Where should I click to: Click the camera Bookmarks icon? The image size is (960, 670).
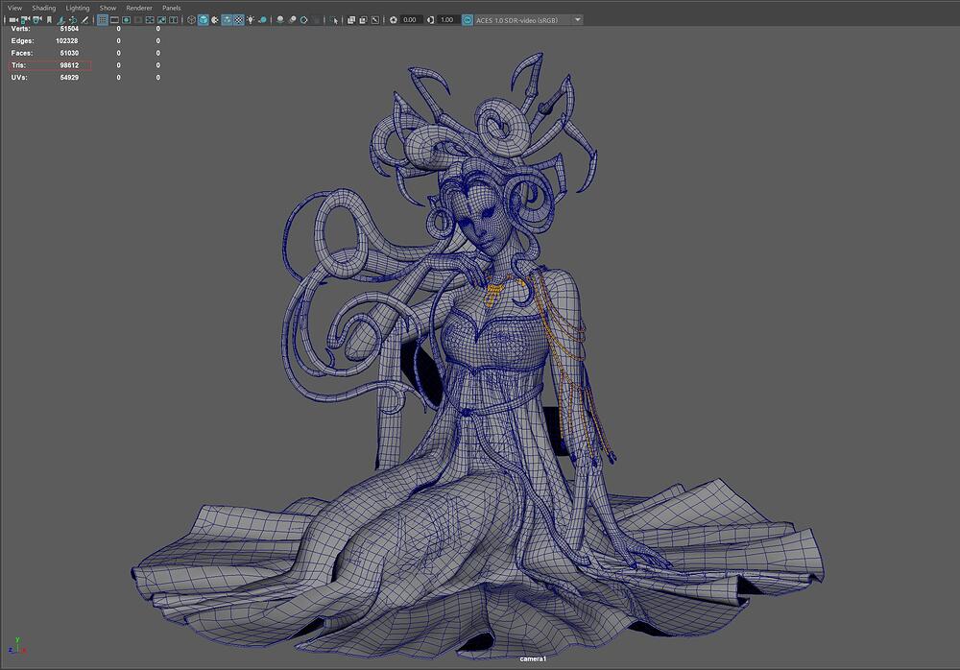click(x=49, y=19)
